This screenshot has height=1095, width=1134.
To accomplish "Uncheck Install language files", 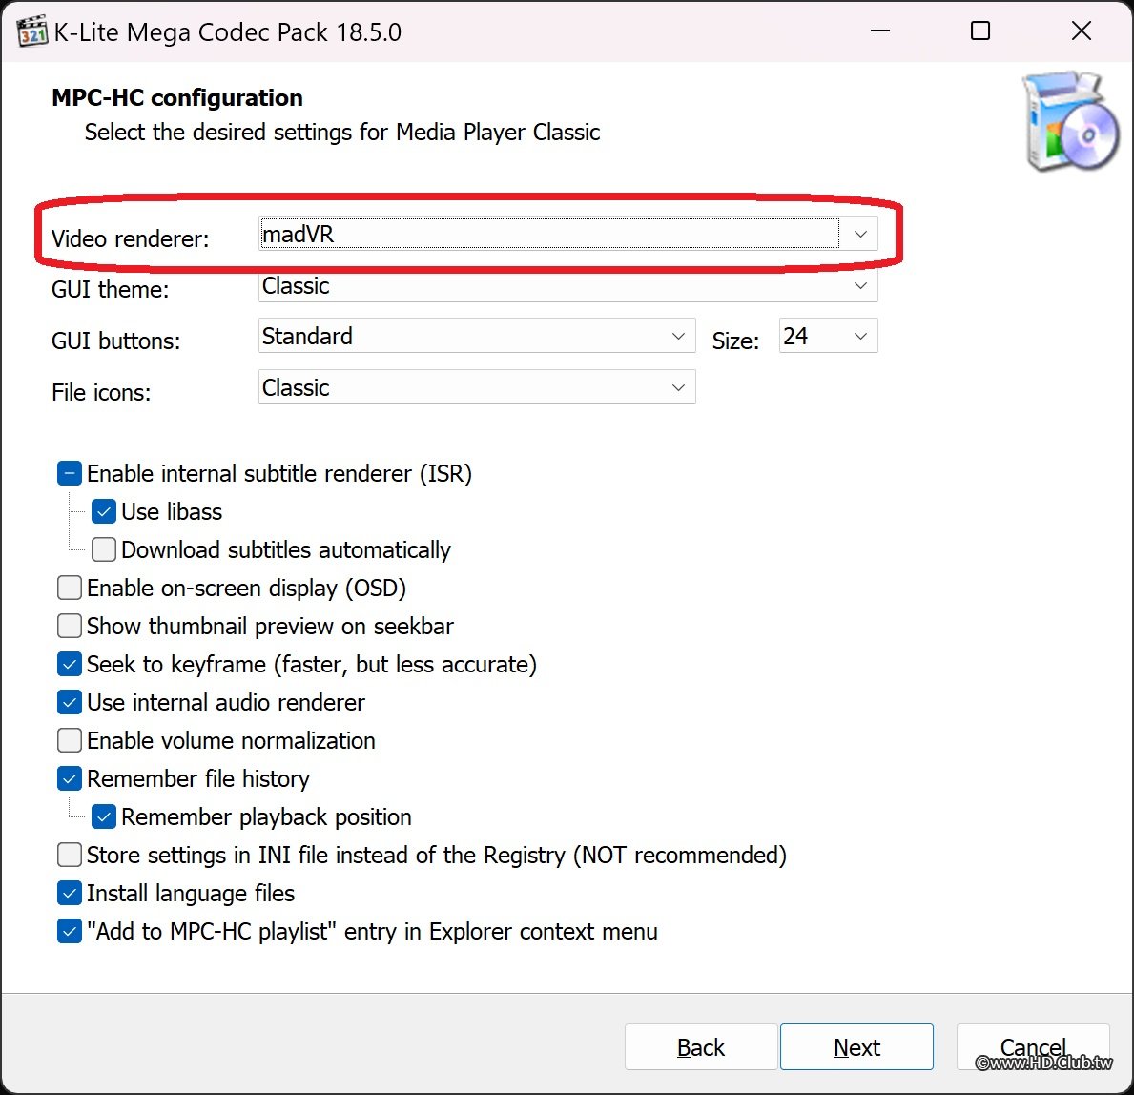I will tap(70, 893).
